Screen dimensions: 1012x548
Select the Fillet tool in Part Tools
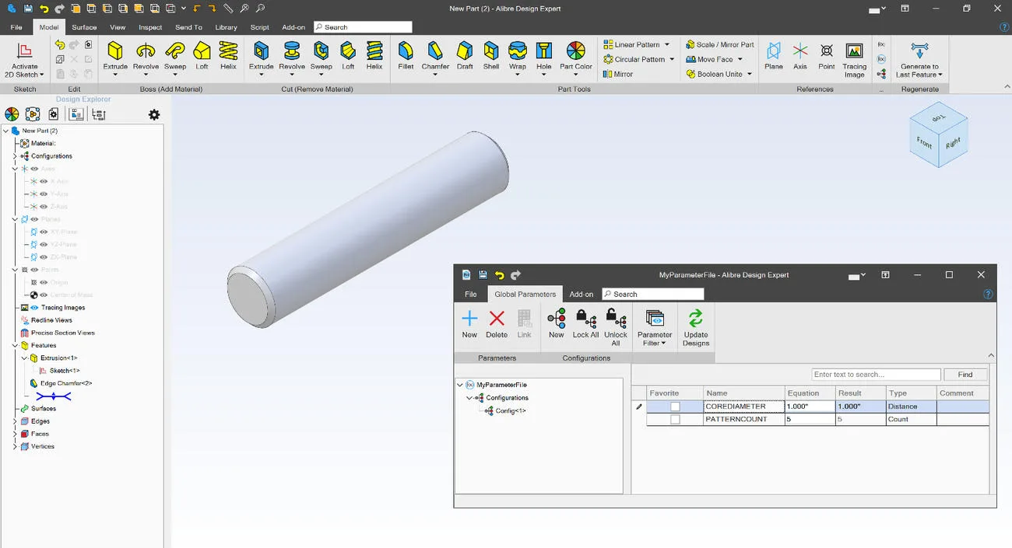click(x=406, y=55)
